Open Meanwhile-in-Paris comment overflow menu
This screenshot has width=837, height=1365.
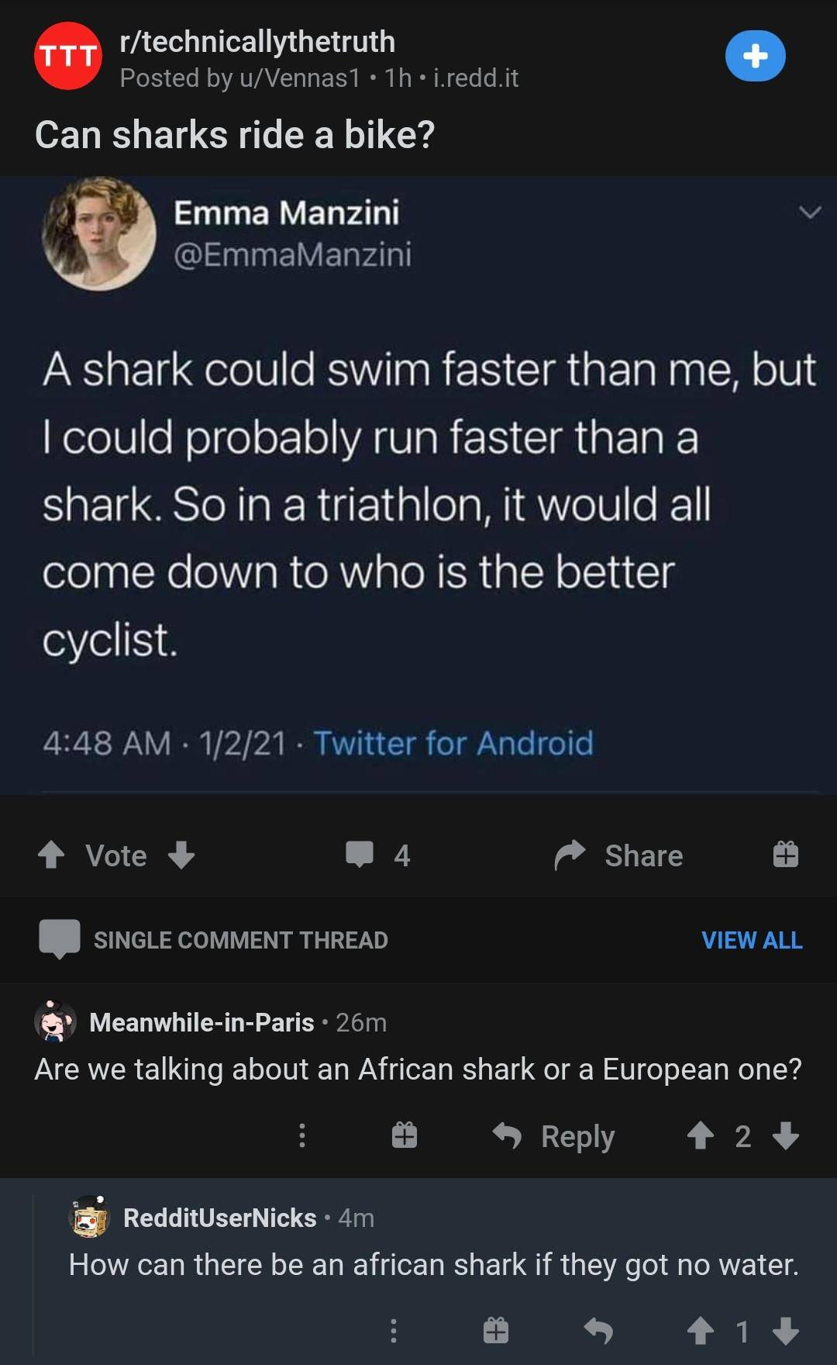(302, 1135)
